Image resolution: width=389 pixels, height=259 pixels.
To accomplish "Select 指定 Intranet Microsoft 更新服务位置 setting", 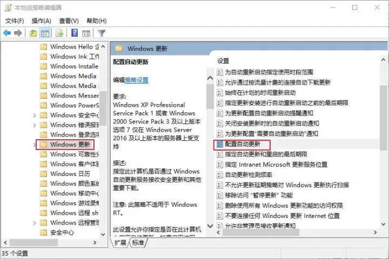I will (x=276, y=165).
